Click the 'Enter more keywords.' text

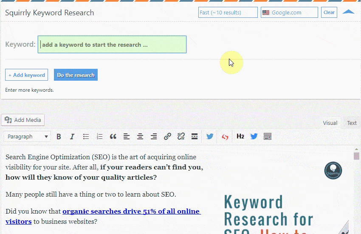tap(29, 90)
